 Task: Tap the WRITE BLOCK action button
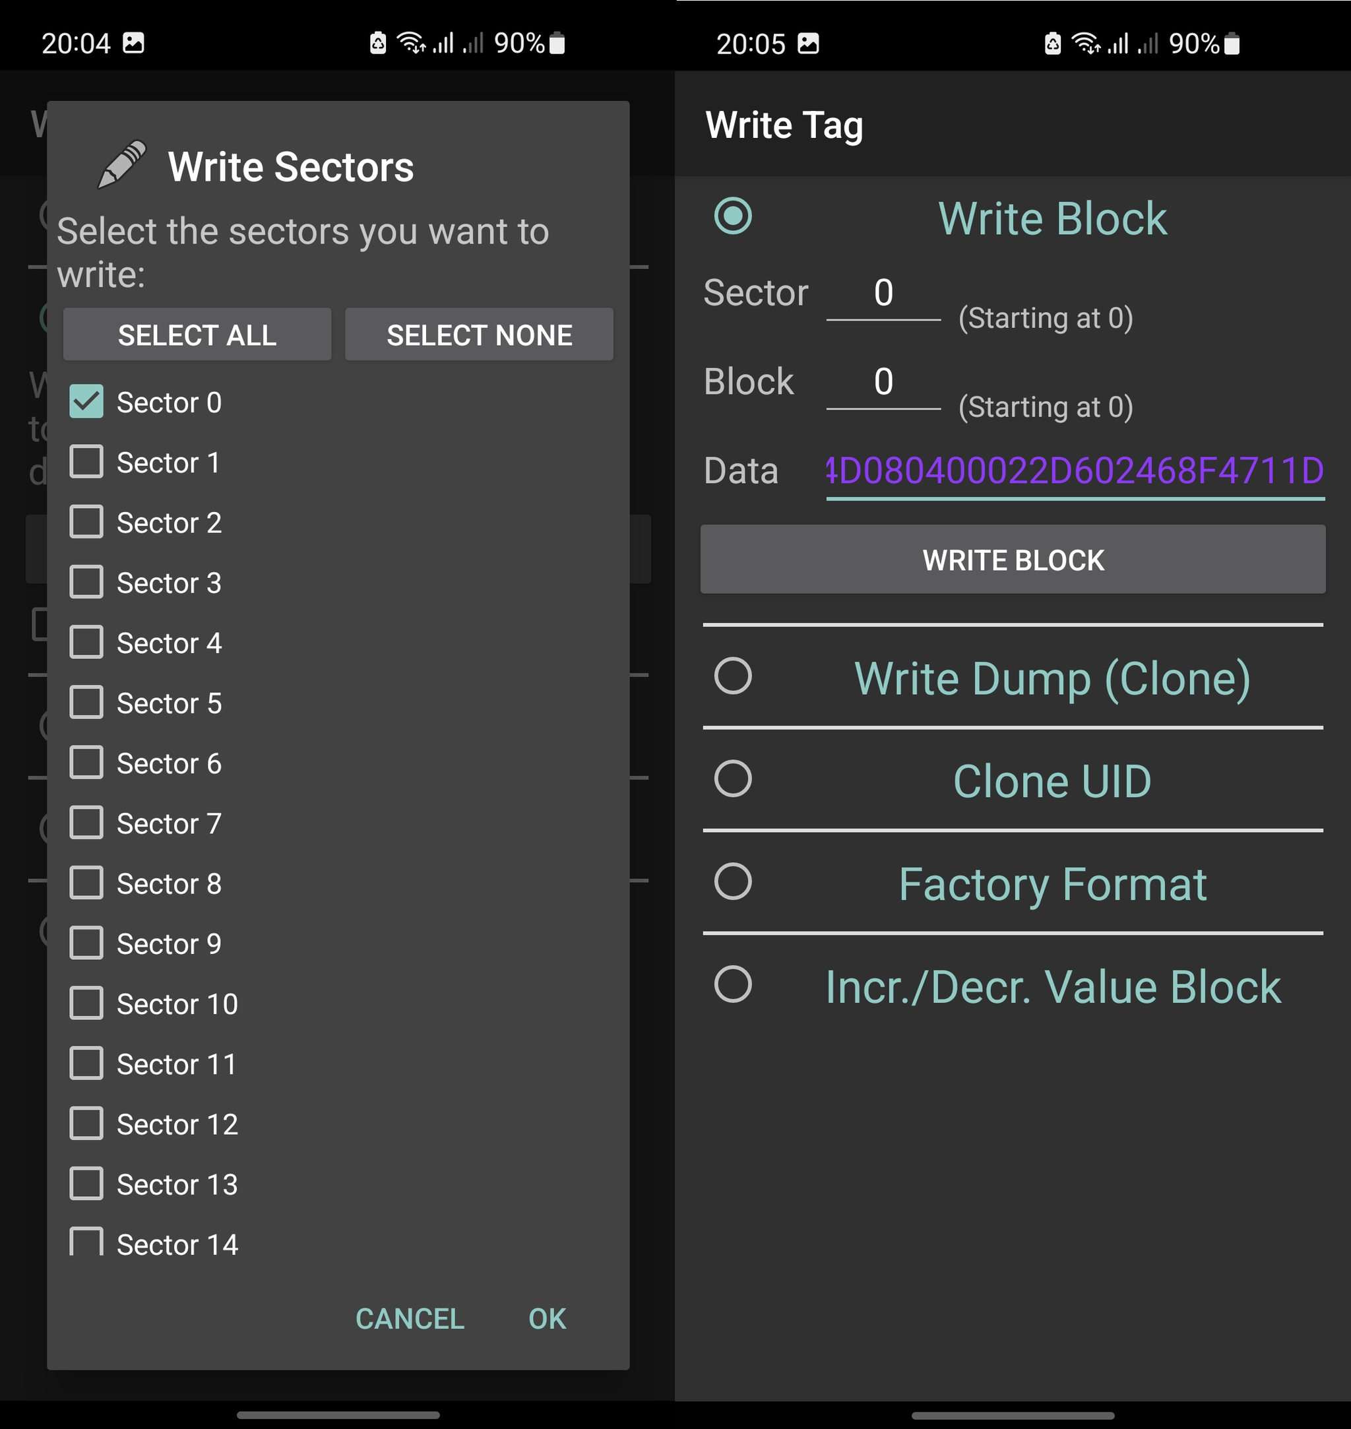(x=1012, y=559)
